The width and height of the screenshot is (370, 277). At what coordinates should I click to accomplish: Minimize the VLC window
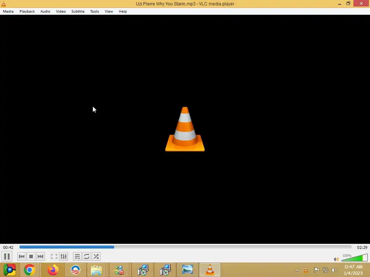[x=340, y=4]
